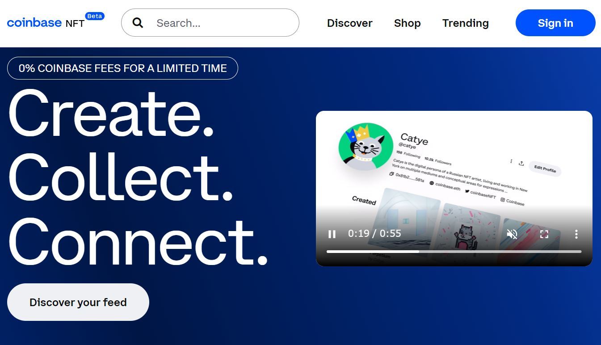Go to the Trending page
This screenshot has height=345, width=601.
click(466, 23)
